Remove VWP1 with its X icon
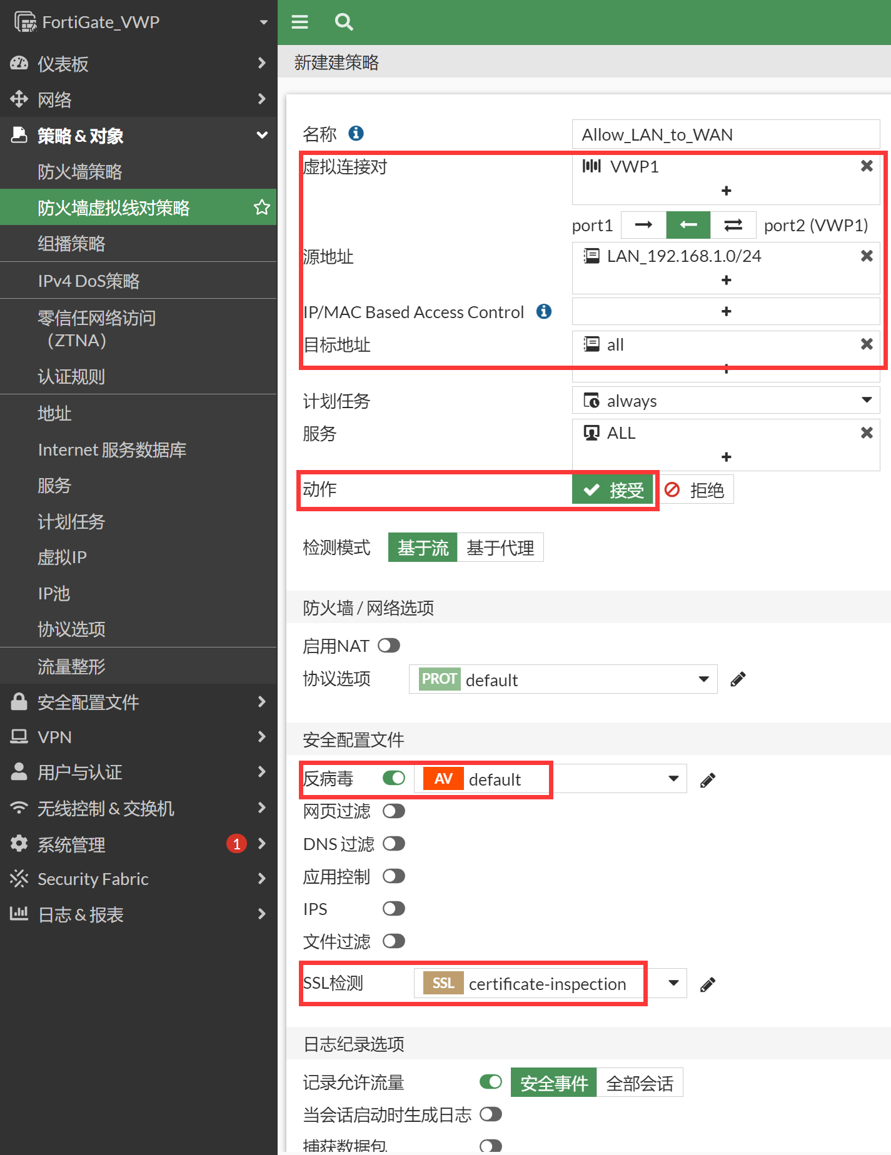This screenshot has width=891, height=1155. point(867,166)
